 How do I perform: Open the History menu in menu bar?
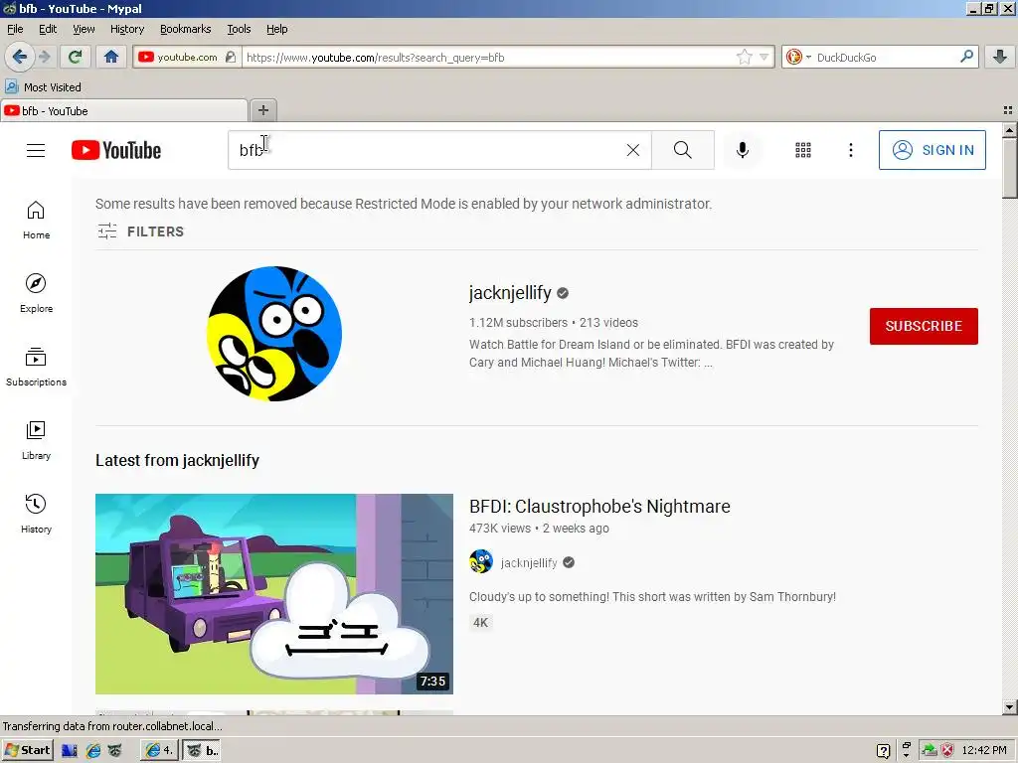(127, 29)
